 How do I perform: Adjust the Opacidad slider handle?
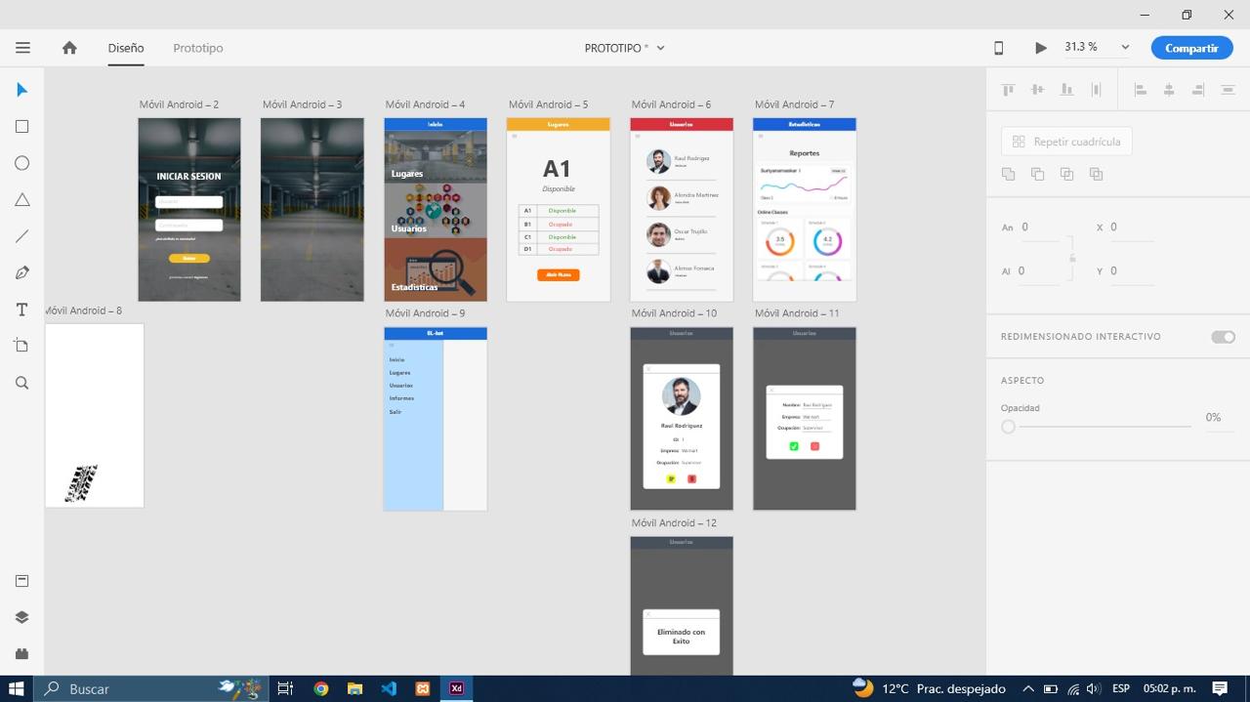1009,427
